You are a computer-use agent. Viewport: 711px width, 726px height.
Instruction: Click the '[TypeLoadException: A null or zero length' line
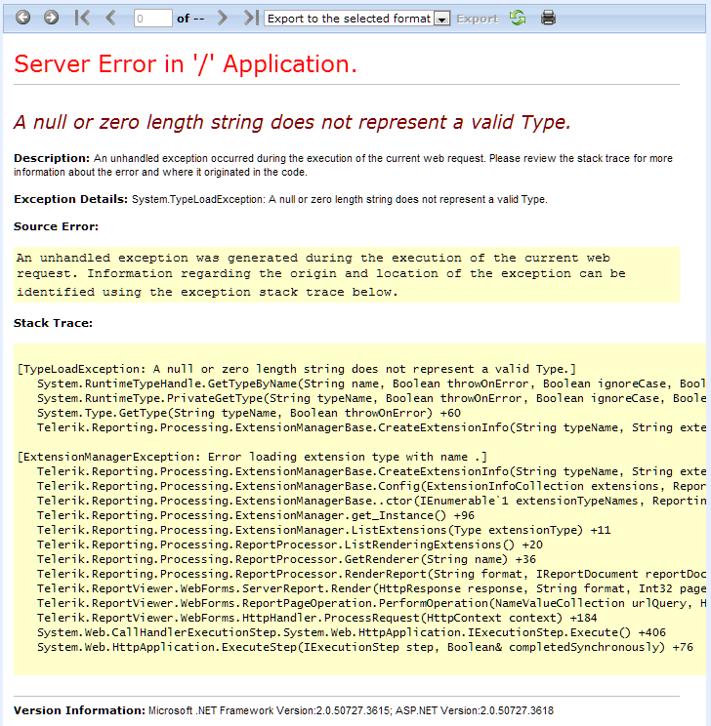coord(297,369)
